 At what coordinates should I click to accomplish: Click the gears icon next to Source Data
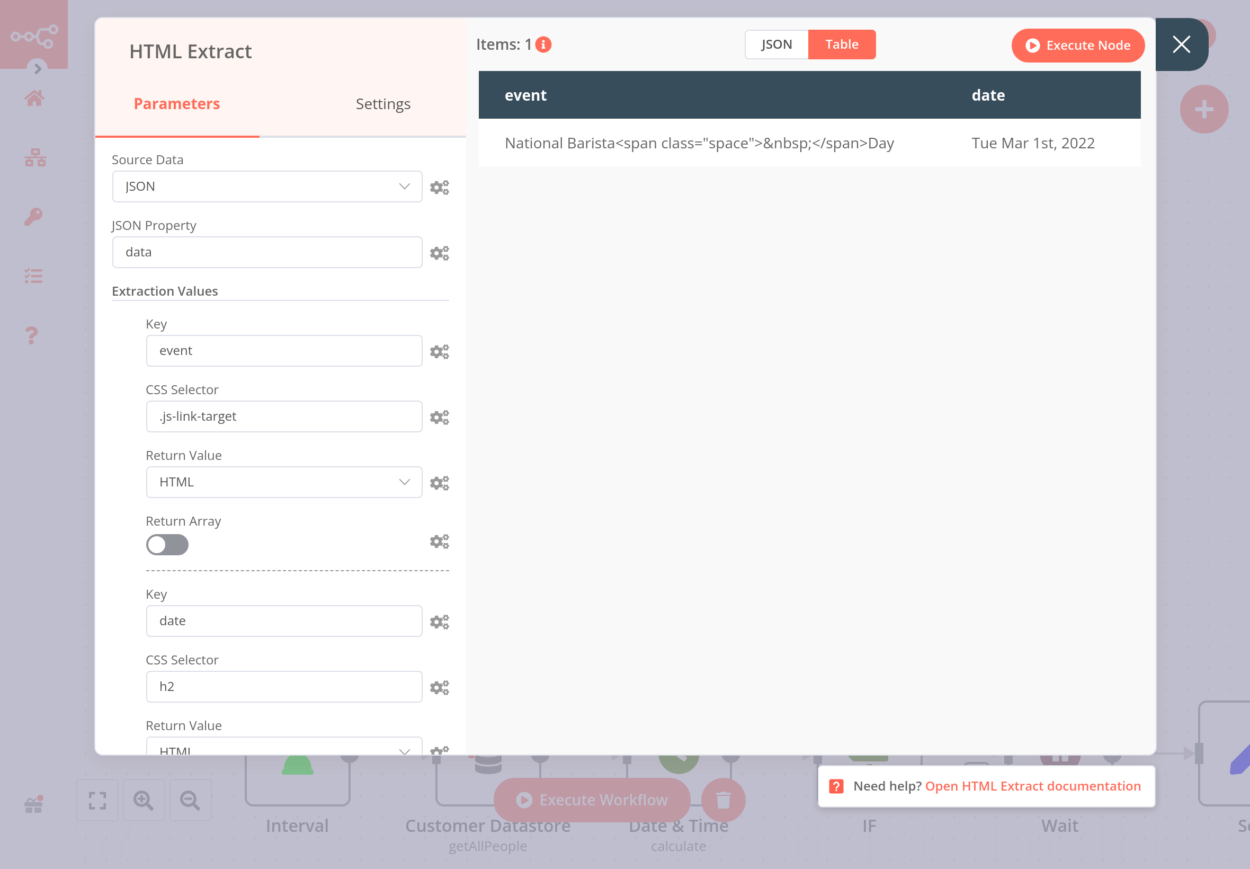[439, 187]
